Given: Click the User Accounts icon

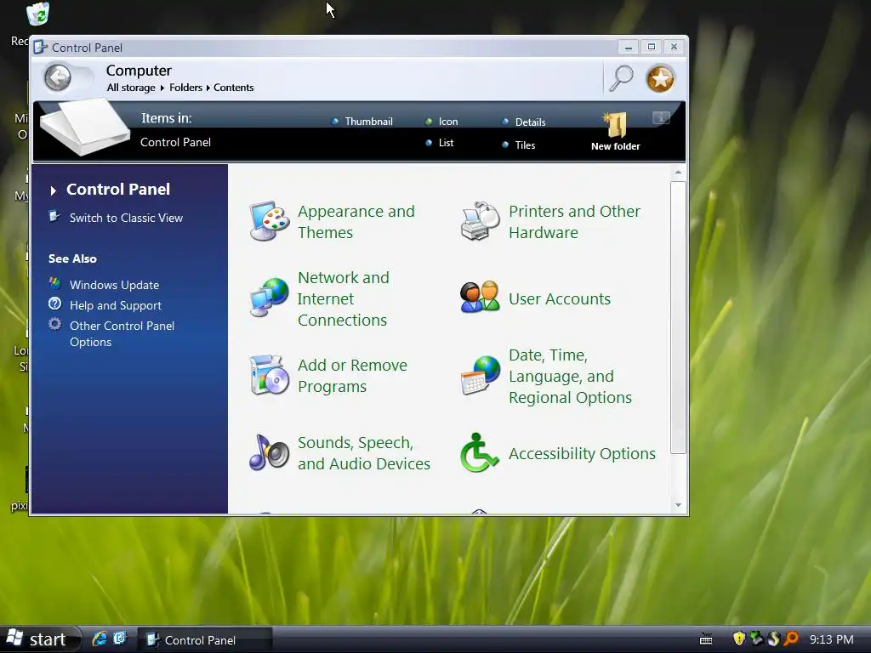Looking at the screenshot, I should click(480, 297).
